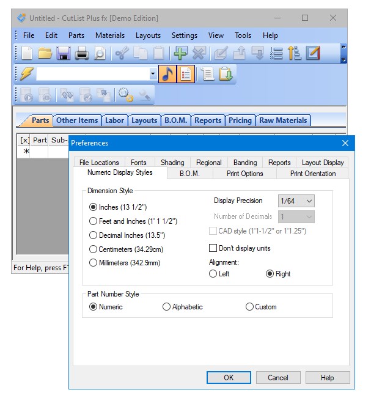Click the framed pencil edit icon

(313, 53)
